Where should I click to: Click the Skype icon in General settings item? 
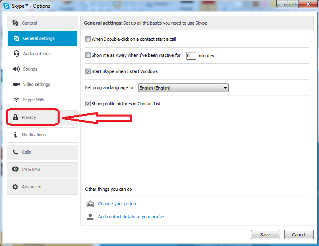(x=17, y=38)
